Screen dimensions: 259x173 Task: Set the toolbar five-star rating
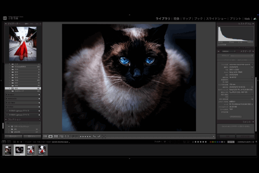(x=90, y=137)
